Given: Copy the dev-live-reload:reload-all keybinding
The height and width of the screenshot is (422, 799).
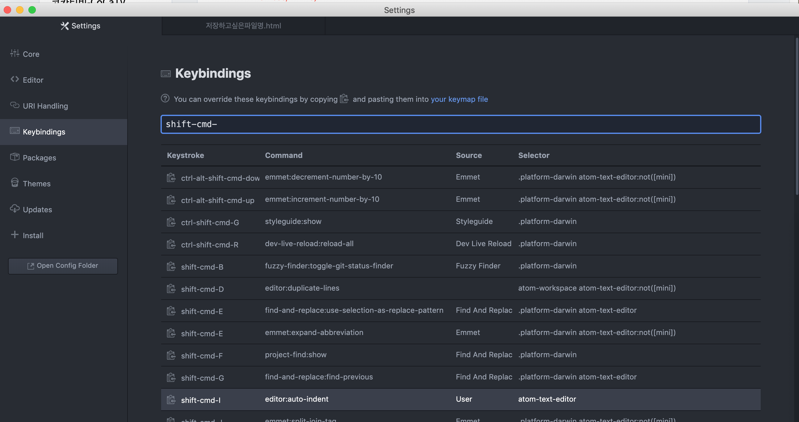Looking at the screenshot, I should (171, 244).
